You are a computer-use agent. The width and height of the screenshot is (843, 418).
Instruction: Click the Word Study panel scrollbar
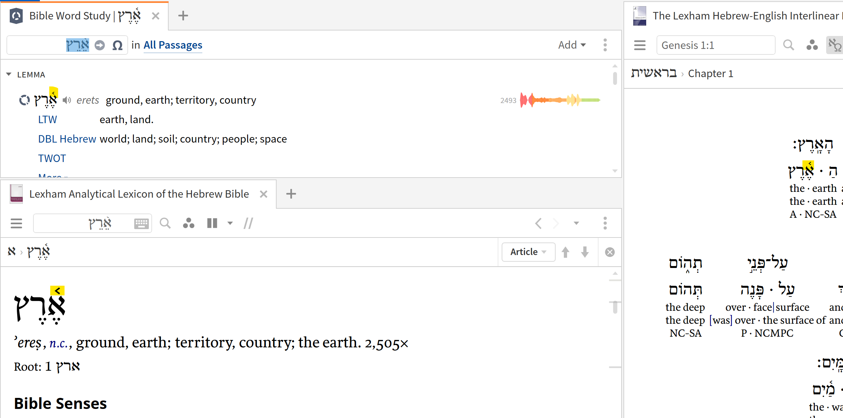615,78
